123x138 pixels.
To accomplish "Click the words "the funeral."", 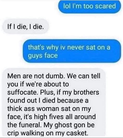I will 25,125.
